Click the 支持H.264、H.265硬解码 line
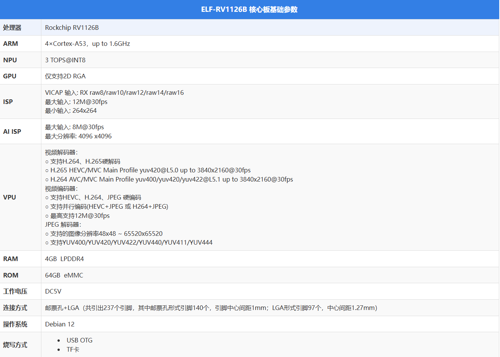500x357 pixels. point(83,161)
